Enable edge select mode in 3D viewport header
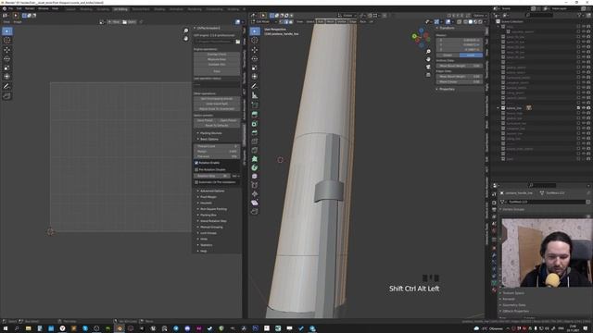 286,21
